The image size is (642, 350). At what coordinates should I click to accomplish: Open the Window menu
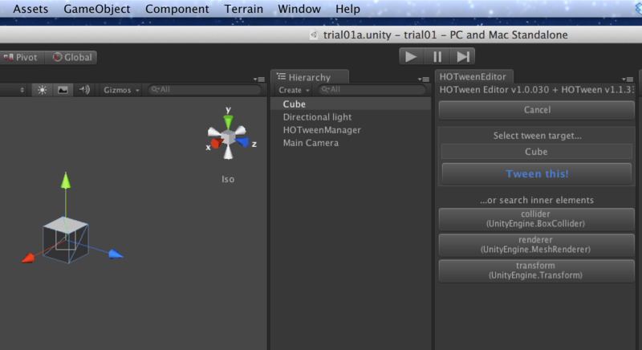[x=299, y=9]
